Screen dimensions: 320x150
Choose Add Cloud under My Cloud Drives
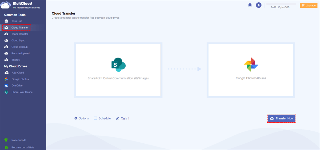[x=18, y=72]
